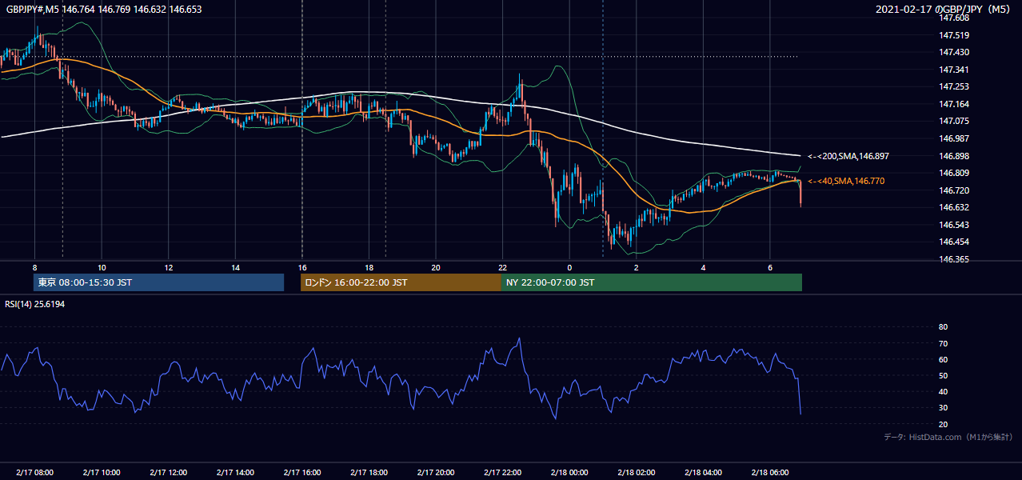
Task: Select the ロンドン 16:00-22:00 JST session bar
Action: 401,282
